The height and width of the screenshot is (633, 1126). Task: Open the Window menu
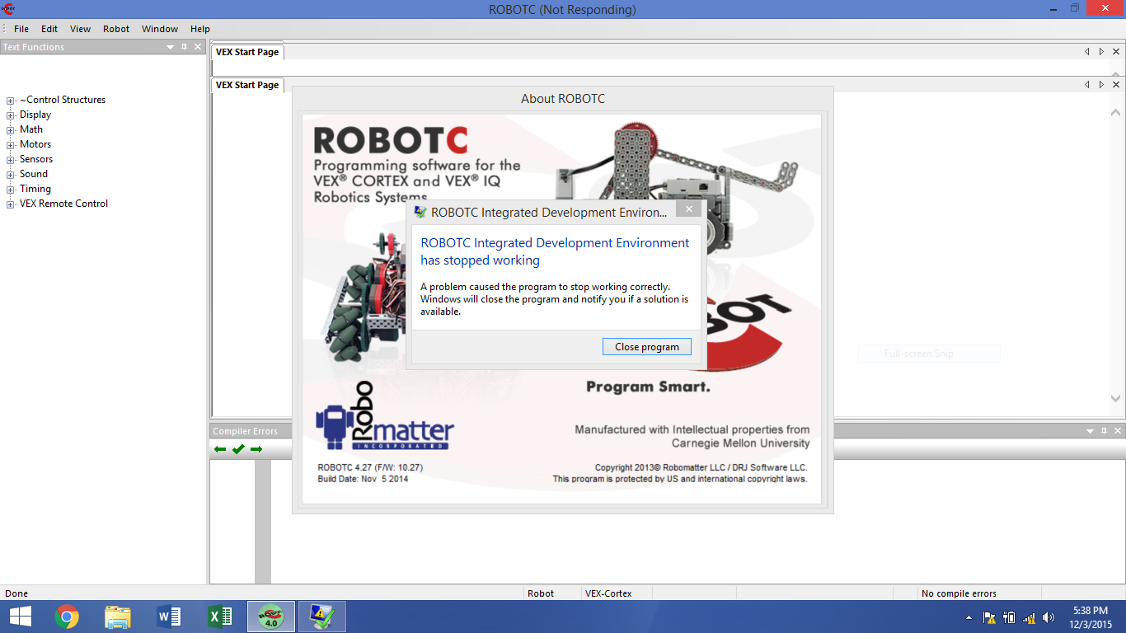click(160, 29)
